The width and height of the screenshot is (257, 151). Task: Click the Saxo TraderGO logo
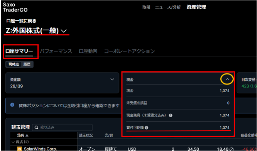[15, 7]
